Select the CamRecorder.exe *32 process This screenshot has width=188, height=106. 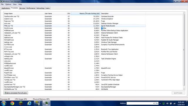pyautogui.click(x=75, y=16)
